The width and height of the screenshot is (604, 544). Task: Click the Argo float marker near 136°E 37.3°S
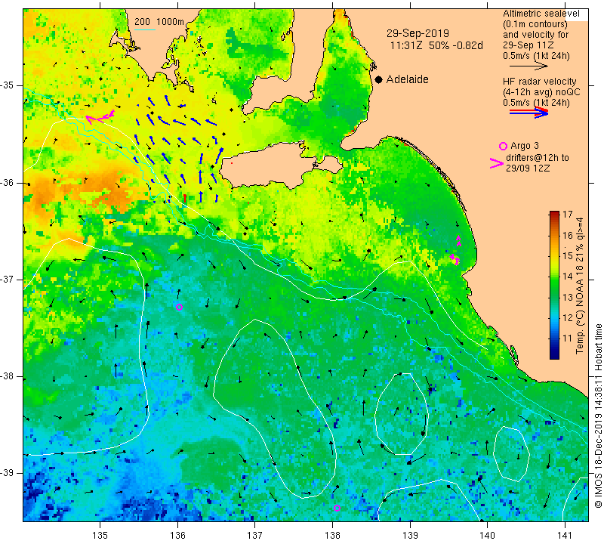[179, 307]
